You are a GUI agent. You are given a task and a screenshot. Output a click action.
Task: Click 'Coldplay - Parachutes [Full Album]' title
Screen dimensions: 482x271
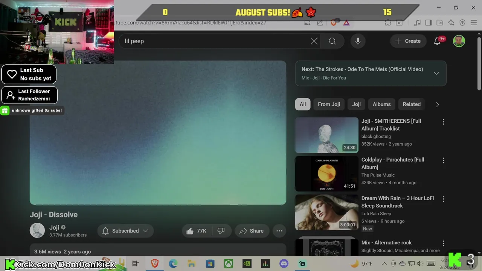pyautogui.click(x=393, y=163)
